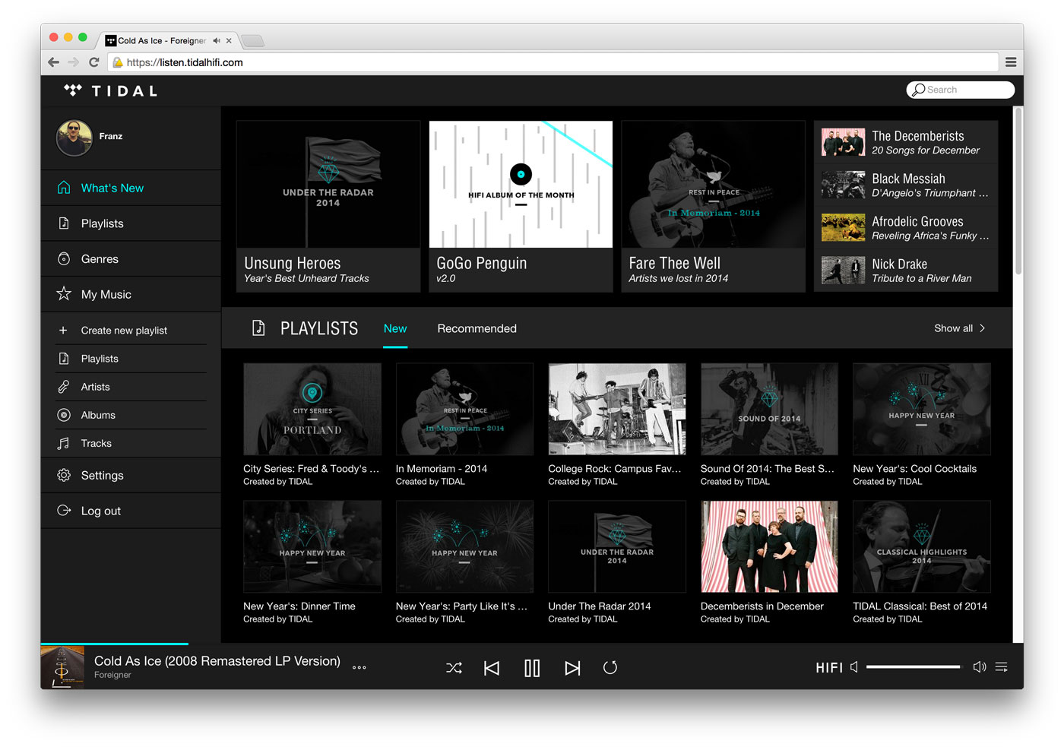Screen dimensions: 1064x747
Task: Skip to next track
Action: click(572, 668)
